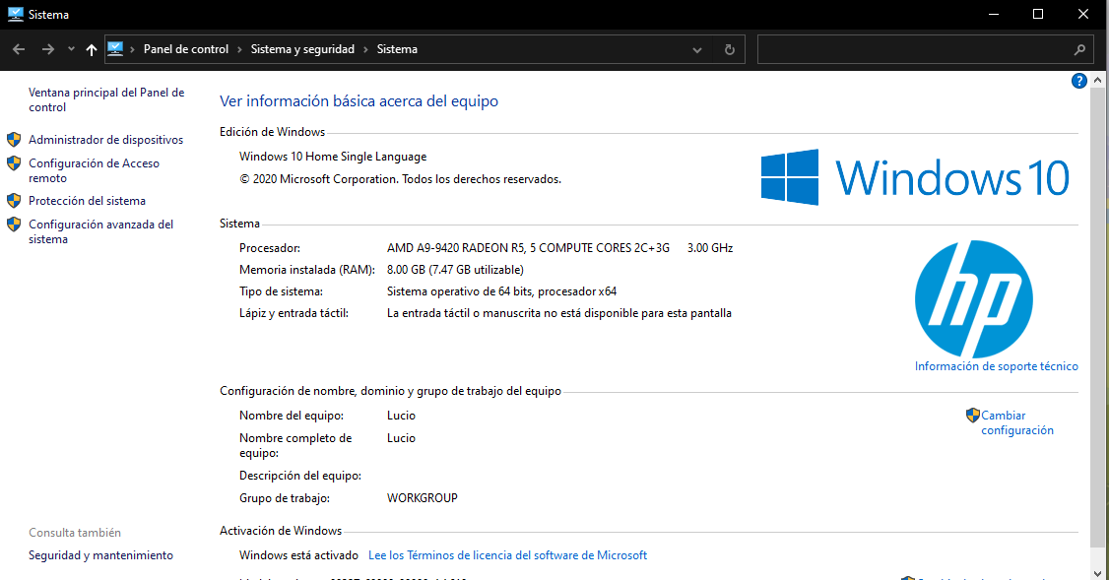Click the Control Panel icon in the address bar
This screenshot has width=1109, height=580.
coord(117,48)
